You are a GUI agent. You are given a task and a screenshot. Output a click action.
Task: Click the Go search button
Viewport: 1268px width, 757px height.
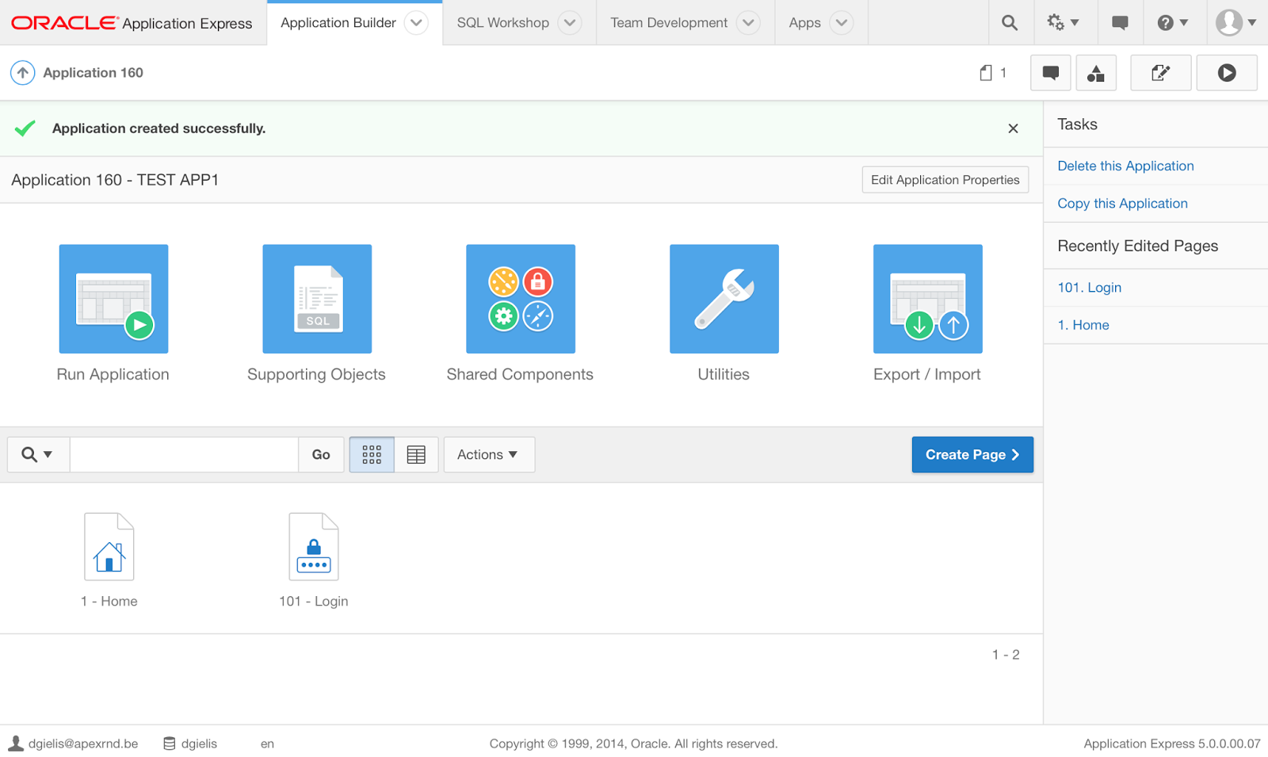(321, 455)
